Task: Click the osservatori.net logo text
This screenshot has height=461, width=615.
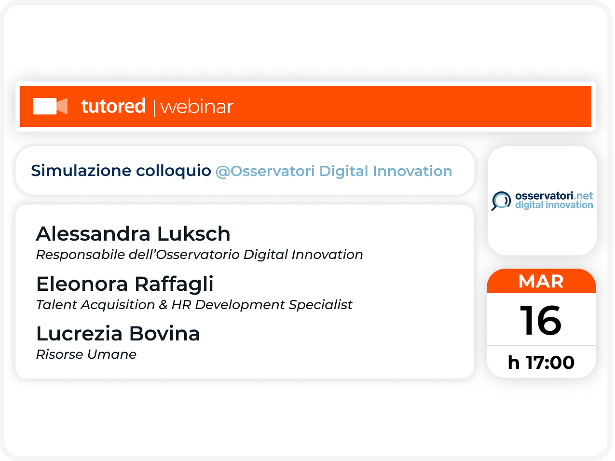Action: click(x=554, y=196)
